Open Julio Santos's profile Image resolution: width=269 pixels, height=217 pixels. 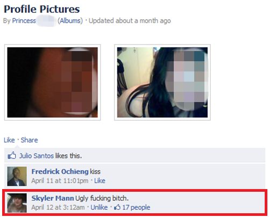coord(37,156)
